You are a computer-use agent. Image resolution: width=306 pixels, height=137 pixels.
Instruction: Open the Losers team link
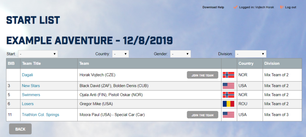point(28,104)
